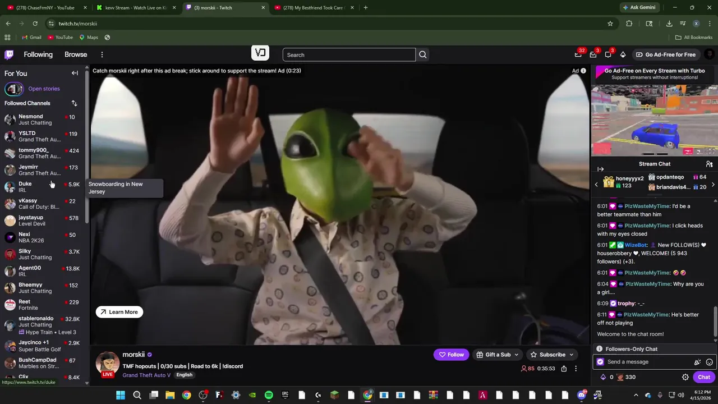Open the more options dots beside Browse
The height and width of the screenshot is (404, 718).
coord(102,54)
